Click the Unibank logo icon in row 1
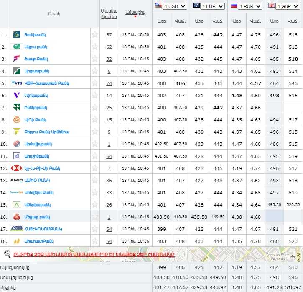Image resolution: width=303 pixels, height=292 pixels. (x=17, y=35)
